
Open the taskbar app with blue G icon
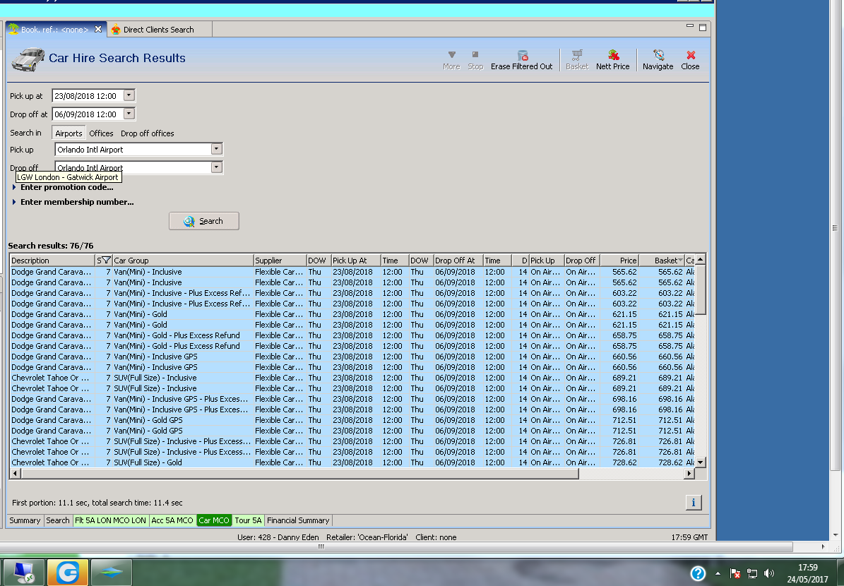68,573
